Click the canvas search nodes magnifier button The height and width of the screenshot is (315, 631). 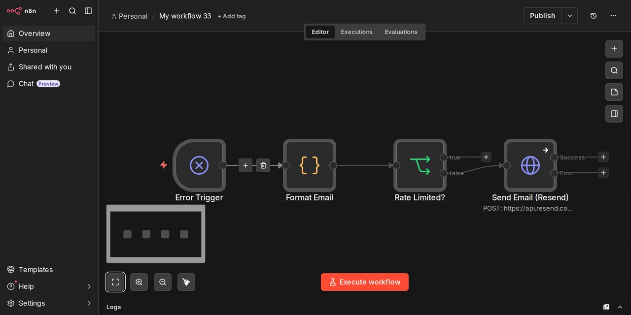click(x=614, y=70)
